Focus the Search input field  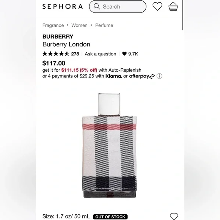point(118,6)
